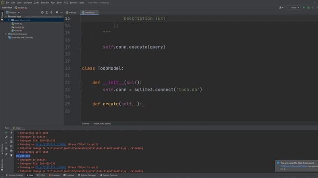The width and height of the screenshot is (318, 178).
Task: Print the Run console output
Action: (x=11, y=151)
